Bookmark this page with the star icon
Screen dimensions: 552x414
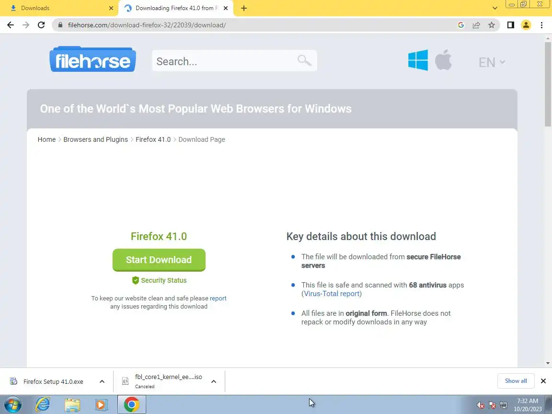click(x=492, y=25)
